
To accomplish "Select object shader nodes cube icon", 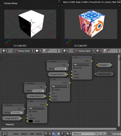I will 59,134.
